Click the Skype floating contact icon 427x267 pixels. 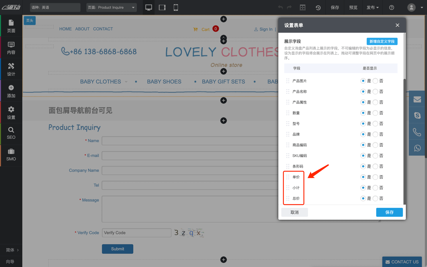point(417,115)
